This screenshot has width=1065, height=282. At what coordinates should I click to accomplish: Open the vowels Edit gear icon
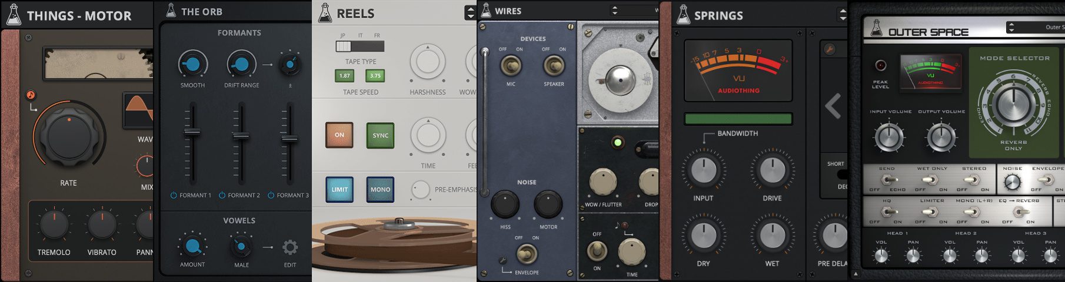pyautogui.click(x=290, y=247)
